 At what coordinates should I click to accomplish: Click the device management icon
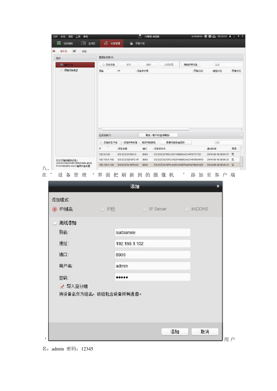pyautogui.click(x=106, y=43)
